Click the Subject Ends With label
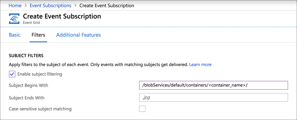The height and width of the screenshot is (120, 297). 27,98
